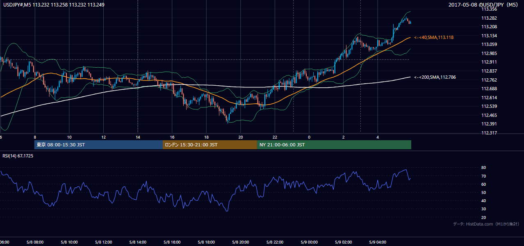Click the 5/8 14:00 date label
This screenshot has width=524, height=246.
coord(138,242)
